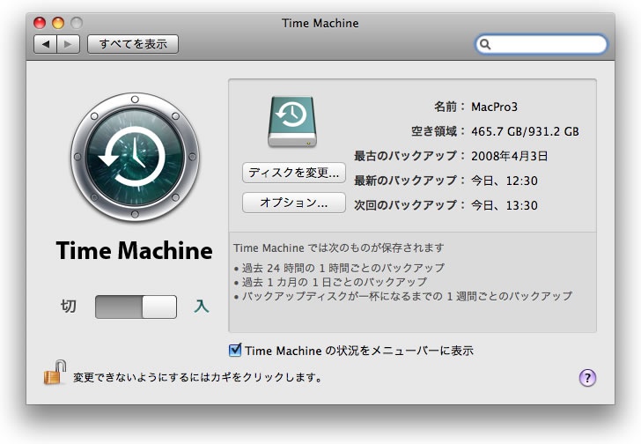Click the Time Machine では次のものが保存されます line
641x444 pixels.
[338, 248]
